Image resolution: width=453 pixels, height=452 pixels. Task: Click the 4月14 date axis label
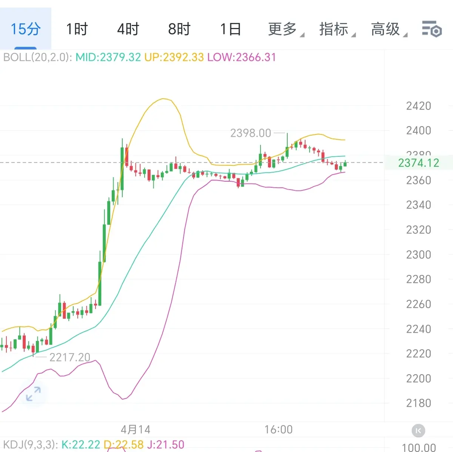[136, 429]
